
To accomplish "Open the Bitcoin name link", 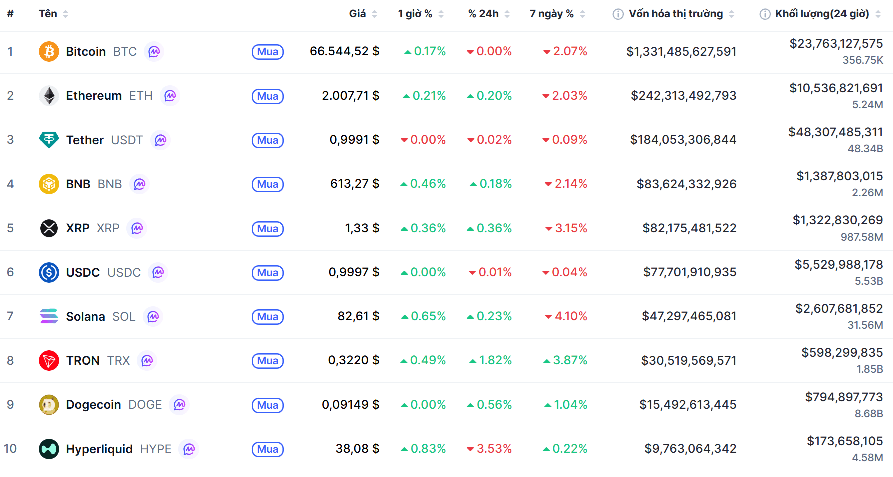I will (86, 52).
